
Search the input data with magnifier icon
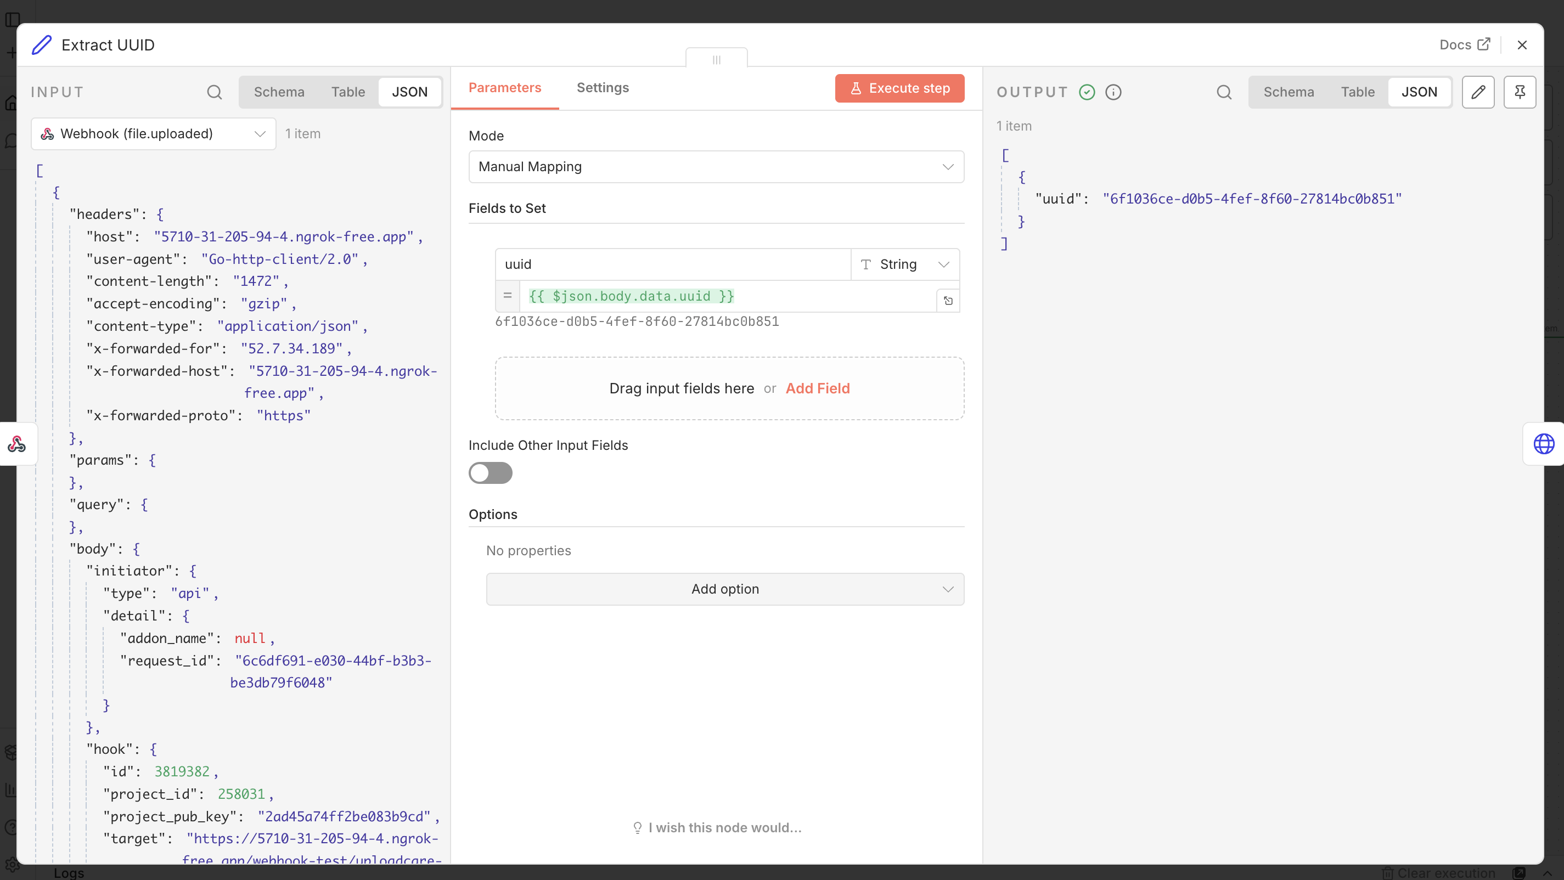[x=215, y=92]
